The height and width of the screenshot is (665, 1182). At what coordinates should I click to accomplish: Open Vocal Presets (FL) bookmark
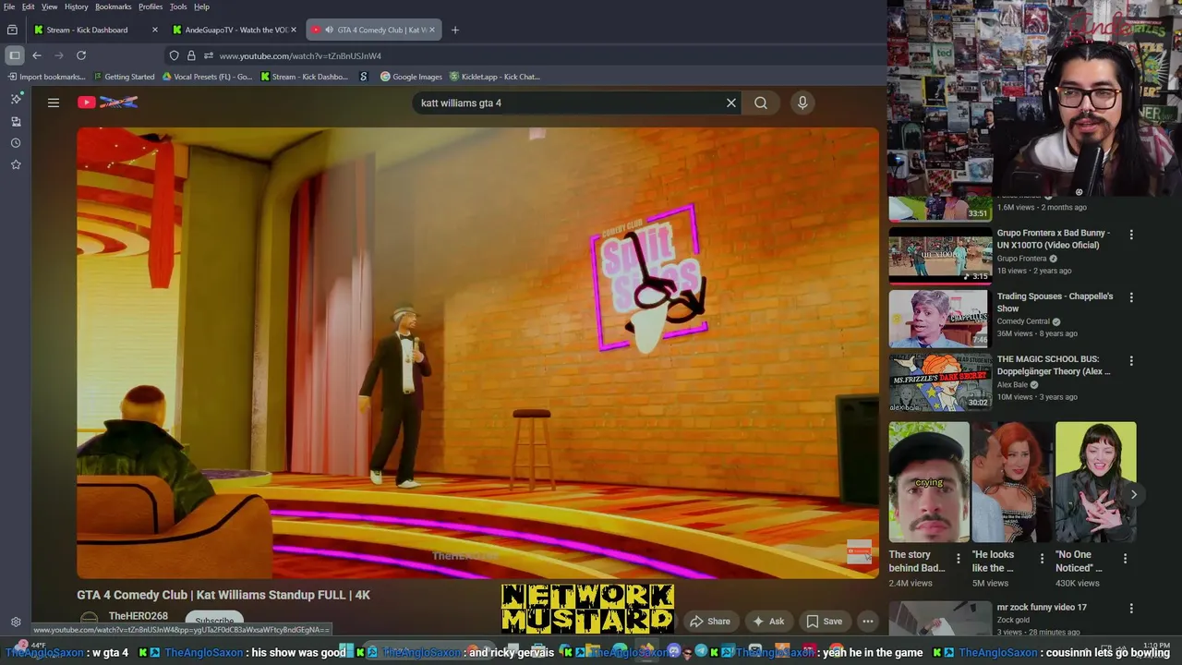point(207,77)
